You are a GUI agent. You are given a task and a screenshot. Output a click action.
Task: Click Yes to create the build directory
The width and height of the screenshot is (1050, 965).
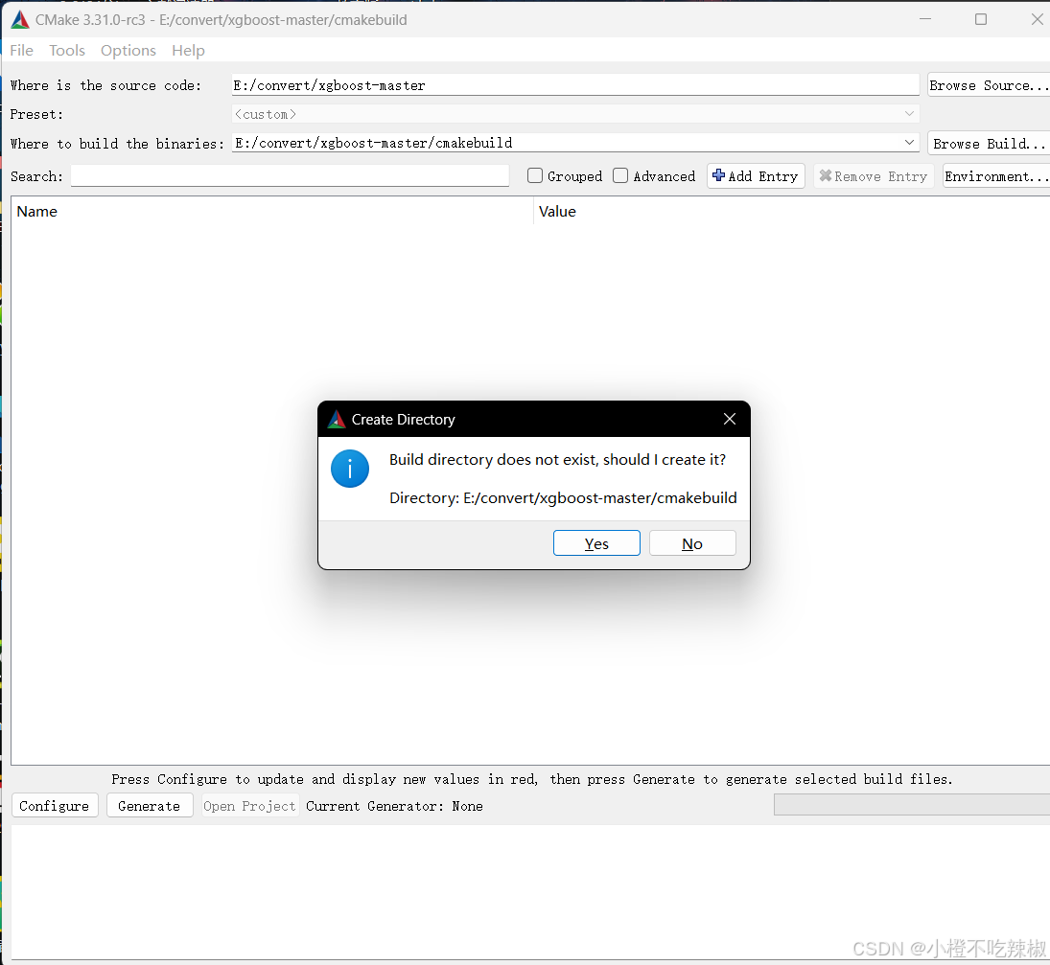pyautogui.click(x=596, y=543)
